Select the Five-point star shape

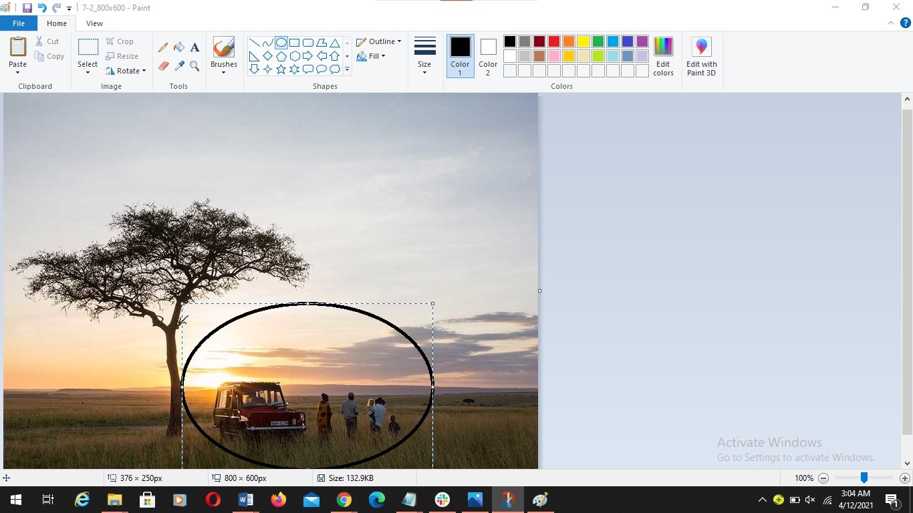[281, 69]
